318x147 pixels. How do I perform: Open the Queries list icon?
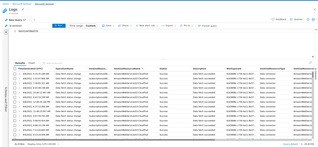click(x=291, y=20)
